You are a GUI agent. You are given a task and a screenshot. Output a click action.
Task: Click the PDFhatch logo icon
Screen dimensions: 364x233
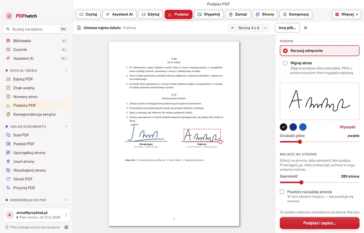tap(9, 16)
